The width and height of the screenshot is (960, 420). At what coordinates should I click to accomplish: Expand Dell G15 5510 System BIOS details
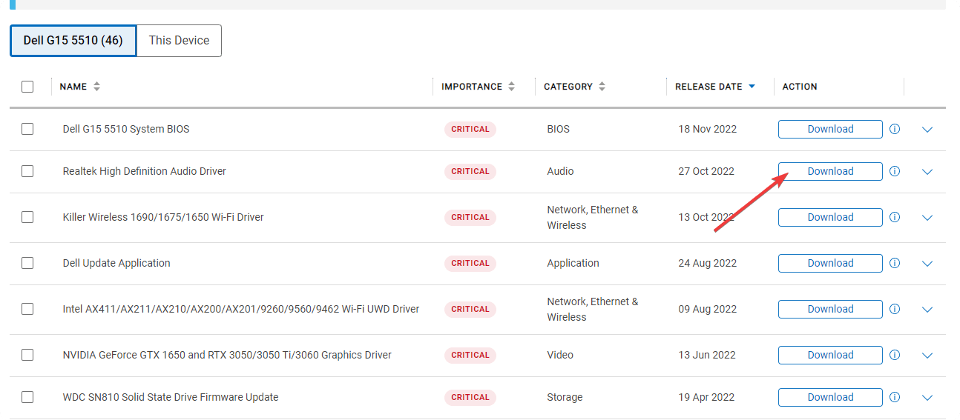[x=927, y=130]
